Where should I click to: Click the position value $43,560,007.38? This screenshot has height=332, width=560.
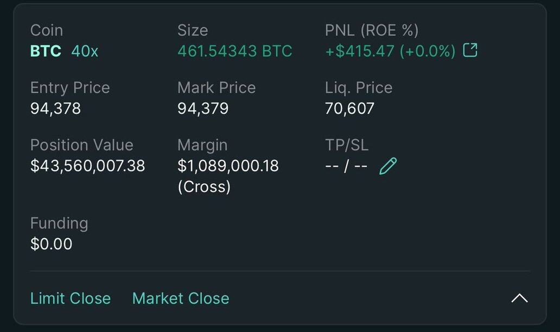pyautogui.click(x=87, y=166)
